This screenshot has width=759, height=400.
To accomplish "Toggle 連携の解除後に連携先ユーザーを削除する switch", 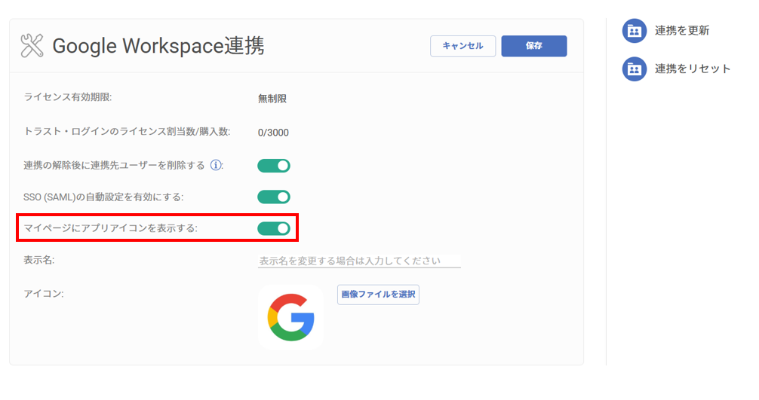I will coord(273,166).
